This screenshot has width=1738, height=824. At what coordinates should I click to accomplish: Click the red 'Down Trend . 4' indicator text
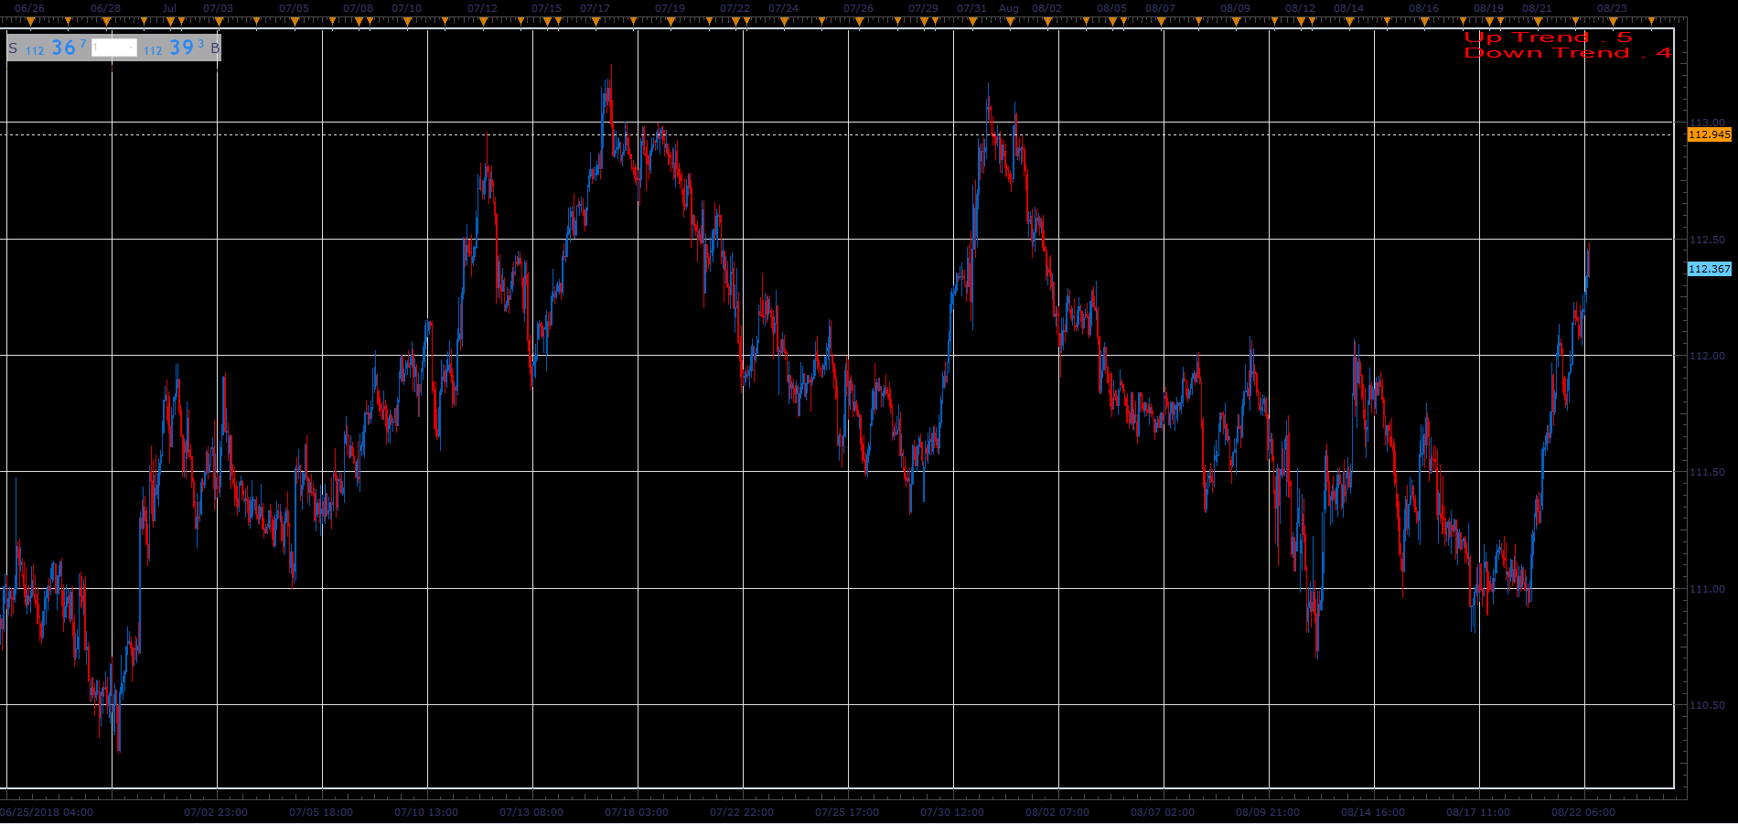(1568, 53)
